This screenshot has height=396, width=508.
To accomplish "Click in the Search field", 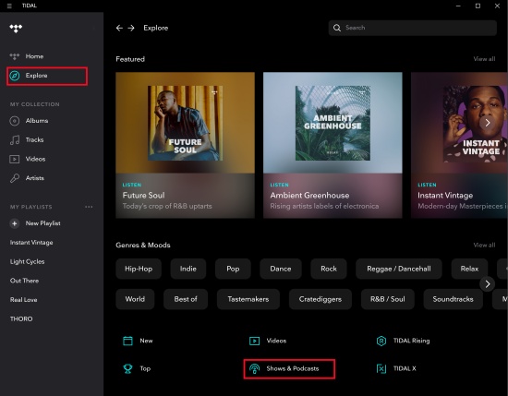I will click(x=413, y=28).
